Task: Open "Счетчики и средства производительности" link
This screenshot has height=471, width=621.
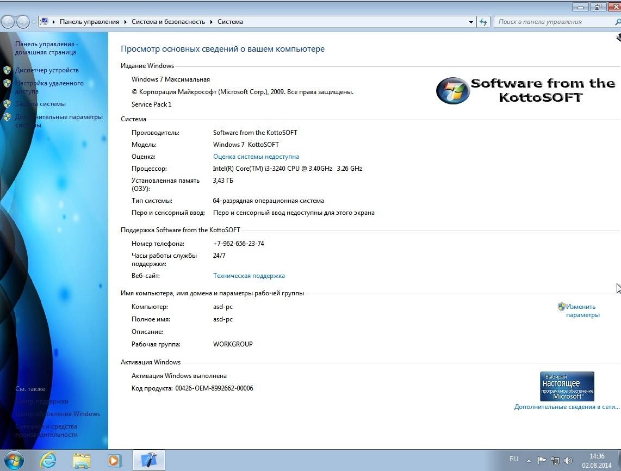Action: [x=46, y=430]
